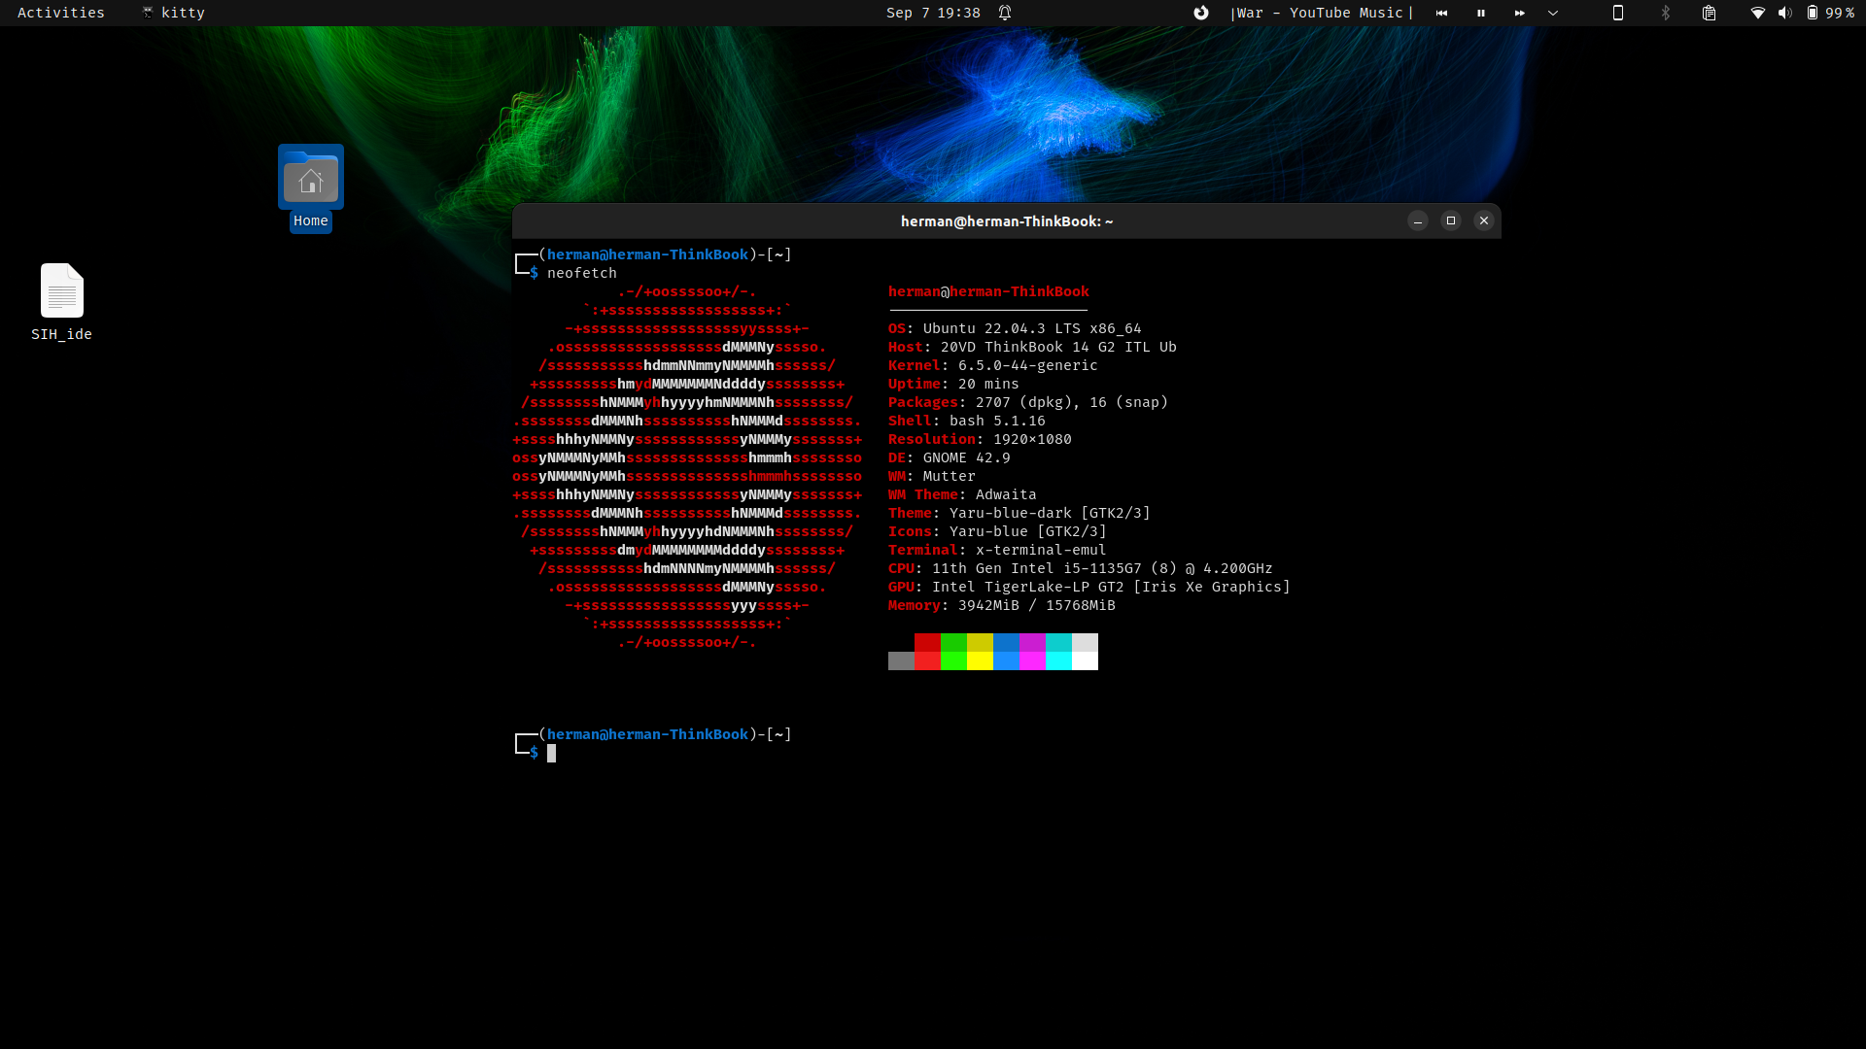Click the CPU: 11th Gen Intel line
Viewport: 1866px width, 1049px height.
coord(1080,568)
